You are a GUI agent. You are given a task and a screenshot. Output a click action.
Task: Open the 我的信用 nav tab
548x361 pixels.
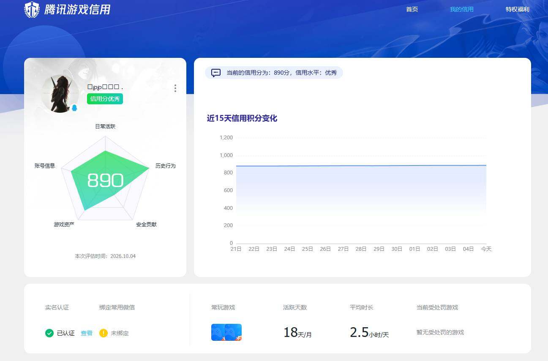pyautogui.click(x=462, y=9)
